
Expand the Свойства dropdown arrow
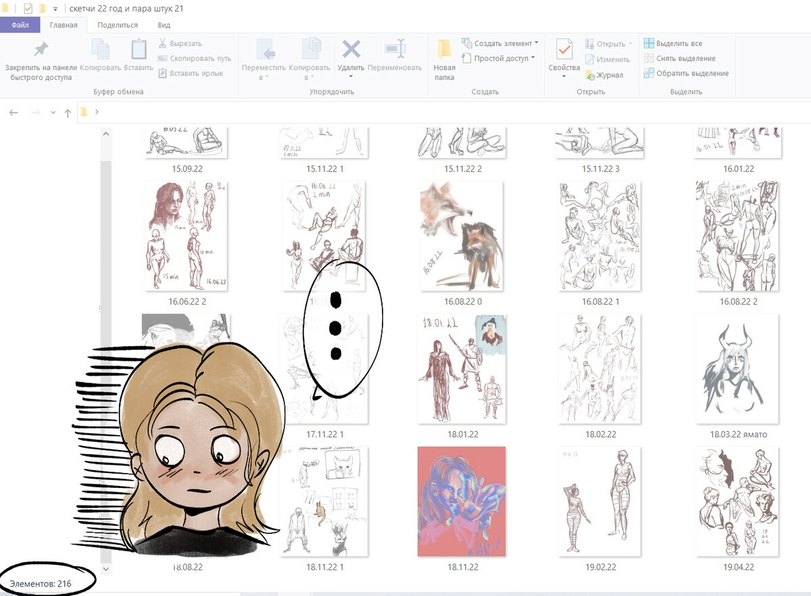coord(564,76)
